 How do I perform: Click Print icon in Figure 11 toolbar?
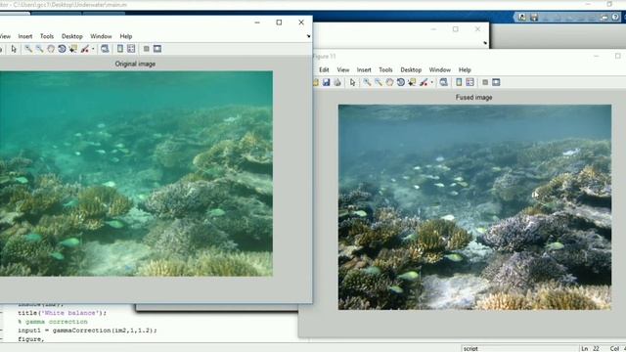click(x=337, y=82)
